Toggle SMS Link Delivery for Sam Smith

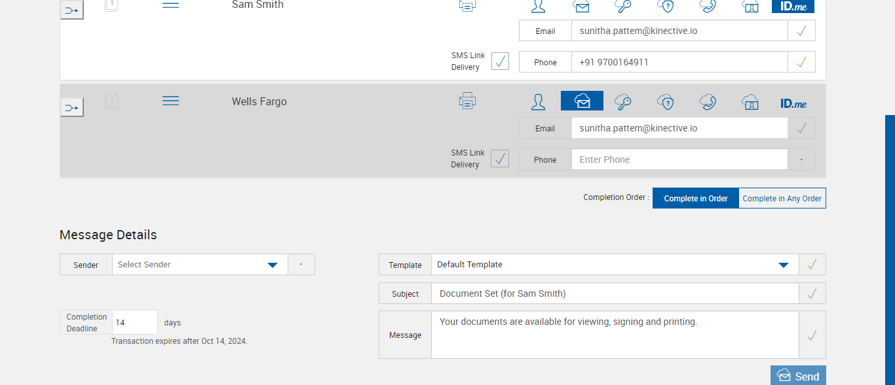pos(500,61)
